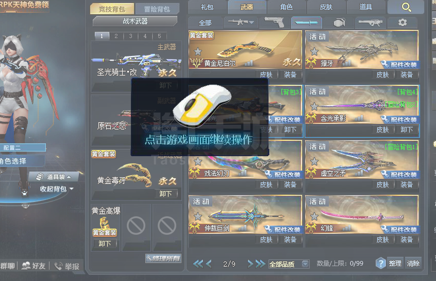Go to next page arrow
The height and width of the screenshot is (281, 436).
(x=250, y=264)
